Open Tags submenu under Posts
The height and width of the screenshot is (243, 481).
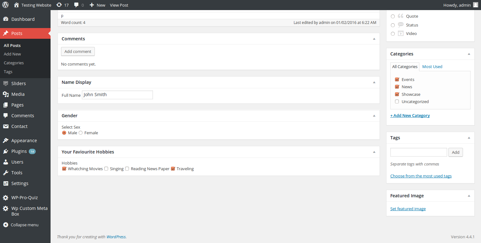pyautogui.click(x=8, y=72)
